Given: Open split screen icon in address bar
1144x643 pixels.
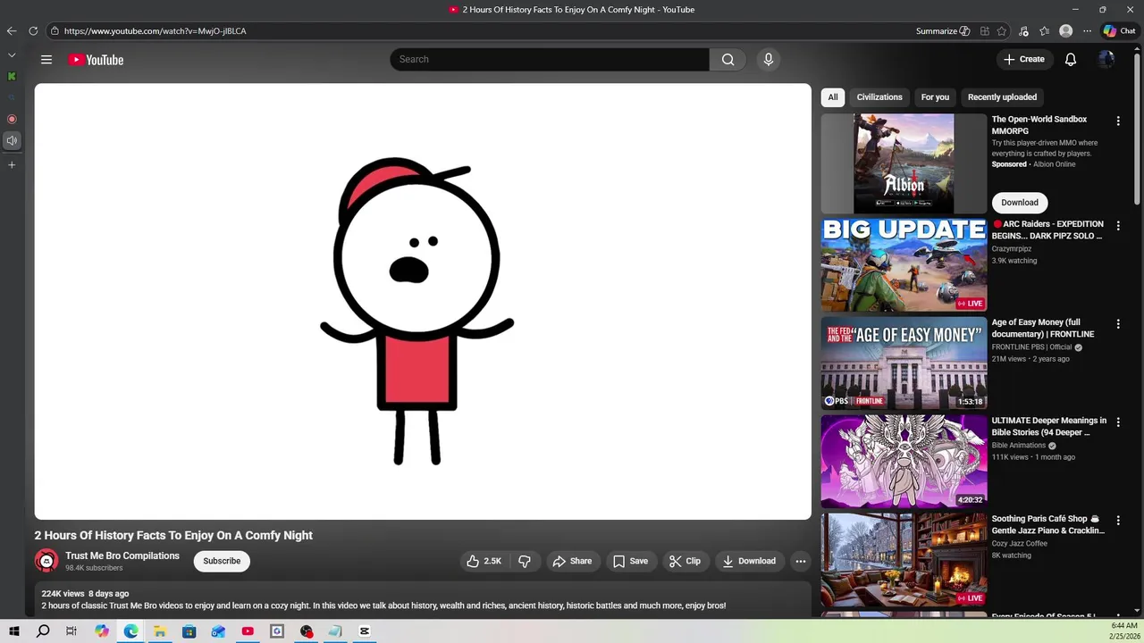Looking at the screenshot, I should (x=985, y=31).
